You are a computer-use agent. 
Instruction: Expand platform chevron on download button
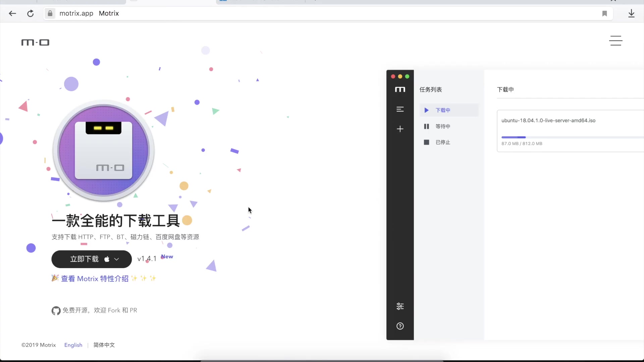point(116,259)
